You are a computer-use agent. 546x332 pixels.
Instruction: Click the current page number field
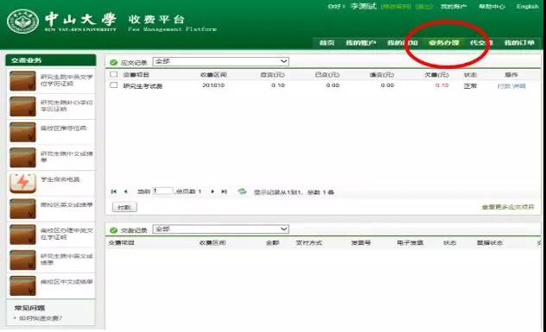coord(162,191)
